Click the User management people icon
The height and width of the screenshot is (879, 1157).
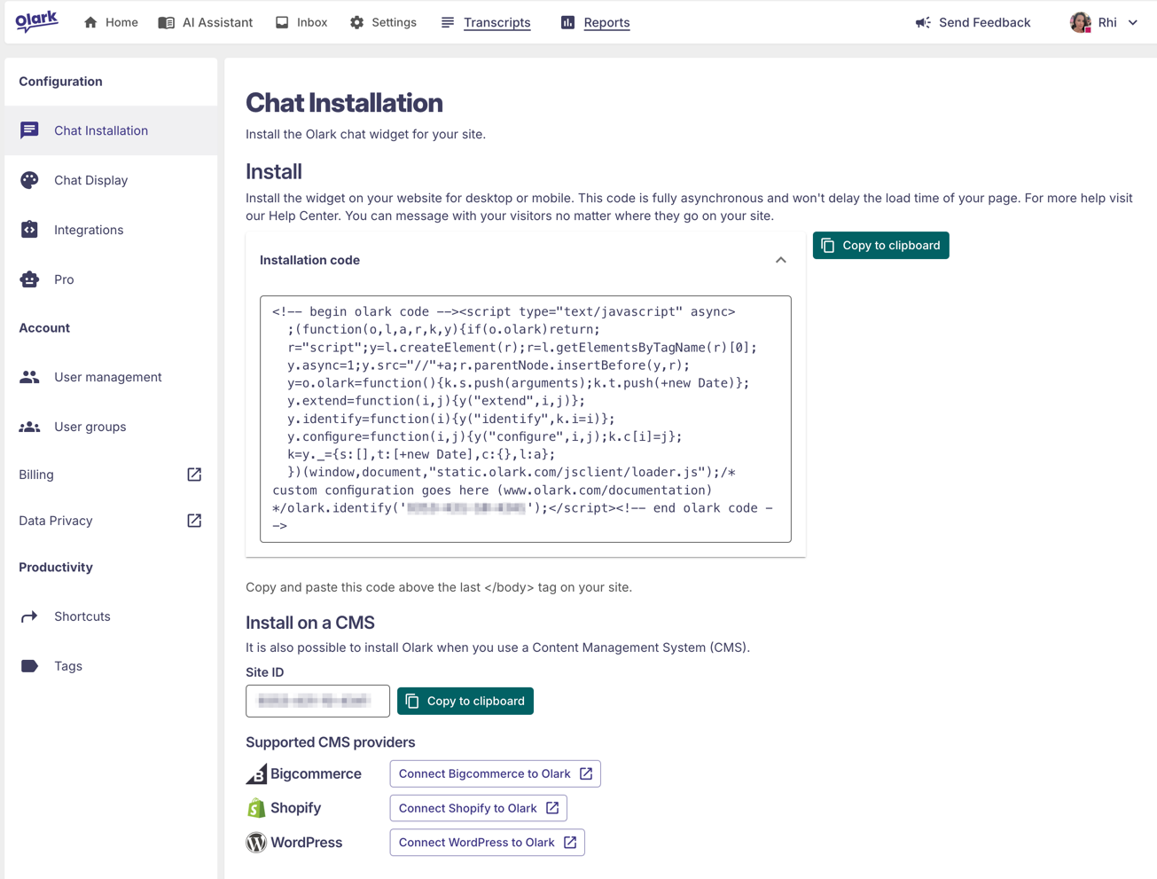[29, 377]
